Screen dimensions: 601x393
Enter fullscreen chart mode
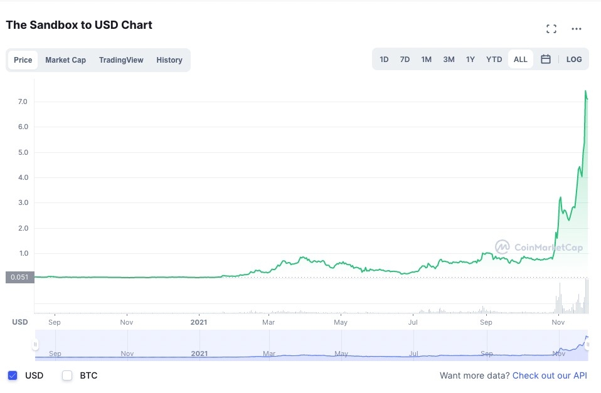[x=551, y=29]
